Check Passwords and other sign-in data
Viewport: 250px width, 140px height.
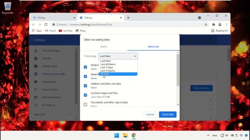point(86,105)
